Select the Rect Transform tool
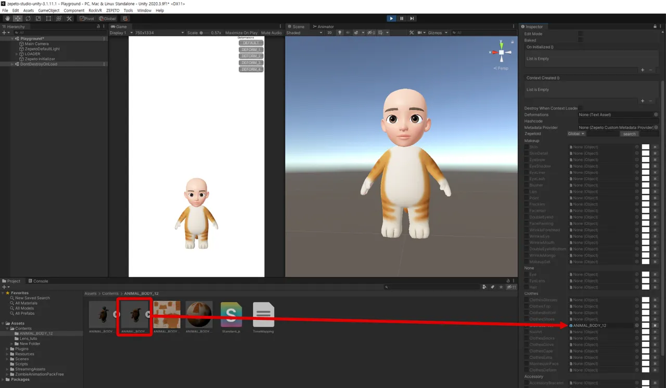The width and height of the screenshot is (666, 388). click(x=47, y=18)
